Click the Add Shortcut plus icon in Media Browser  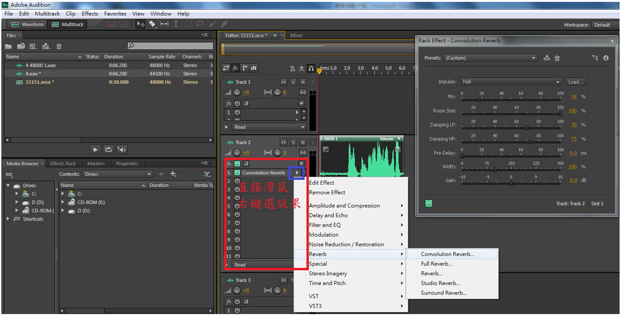click(173, 174)
